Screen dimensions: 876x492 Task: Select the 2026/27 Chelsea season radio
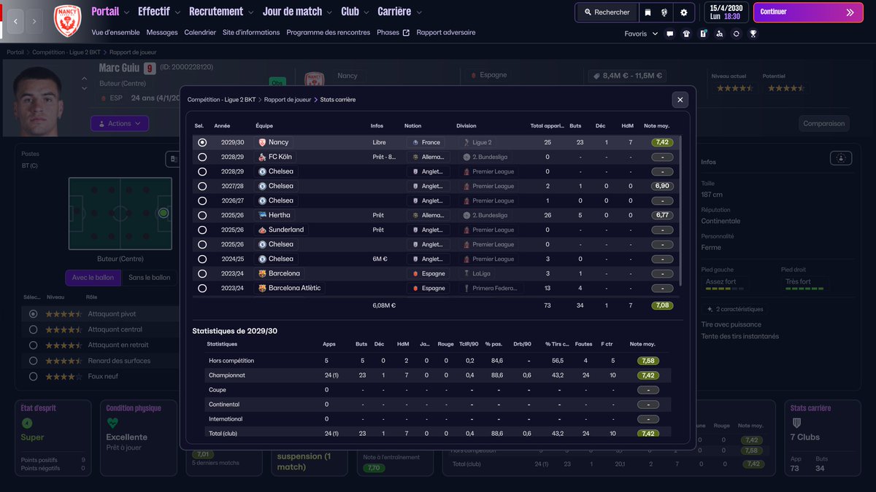click(202, 200)
